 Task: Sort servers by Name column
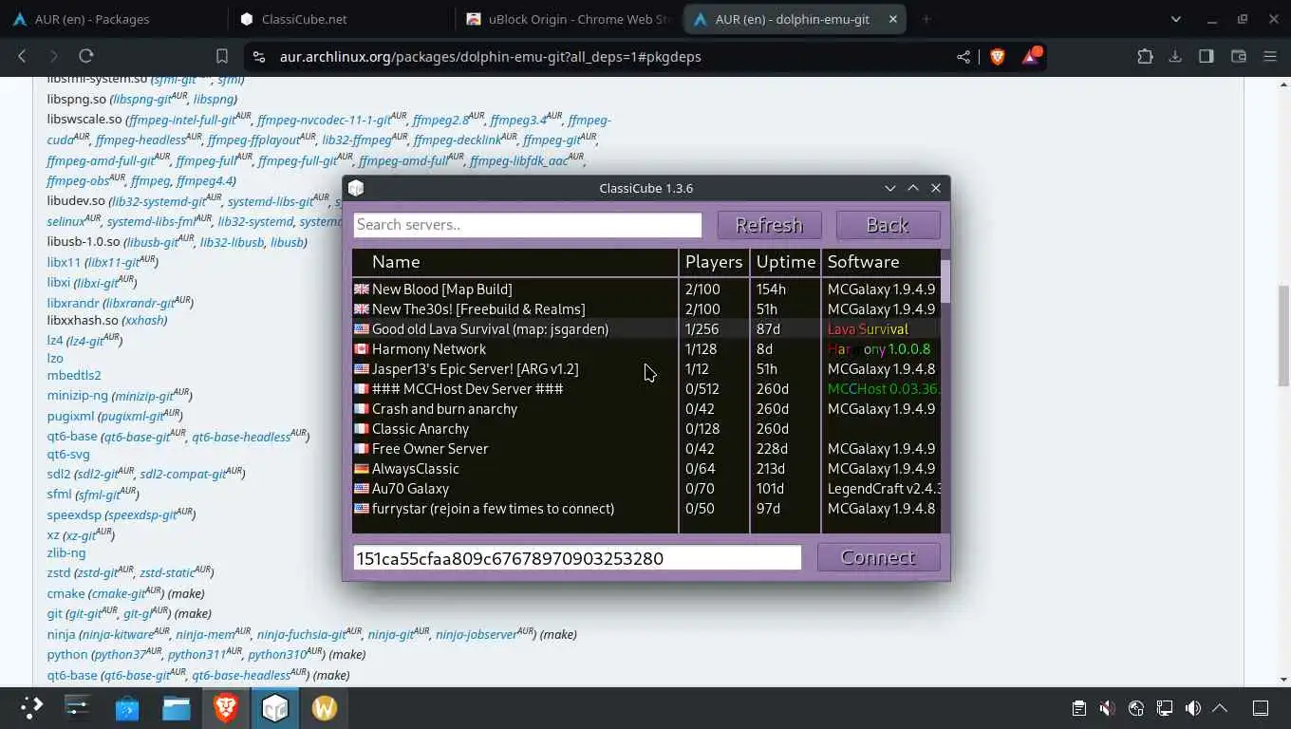coord(515,262)
